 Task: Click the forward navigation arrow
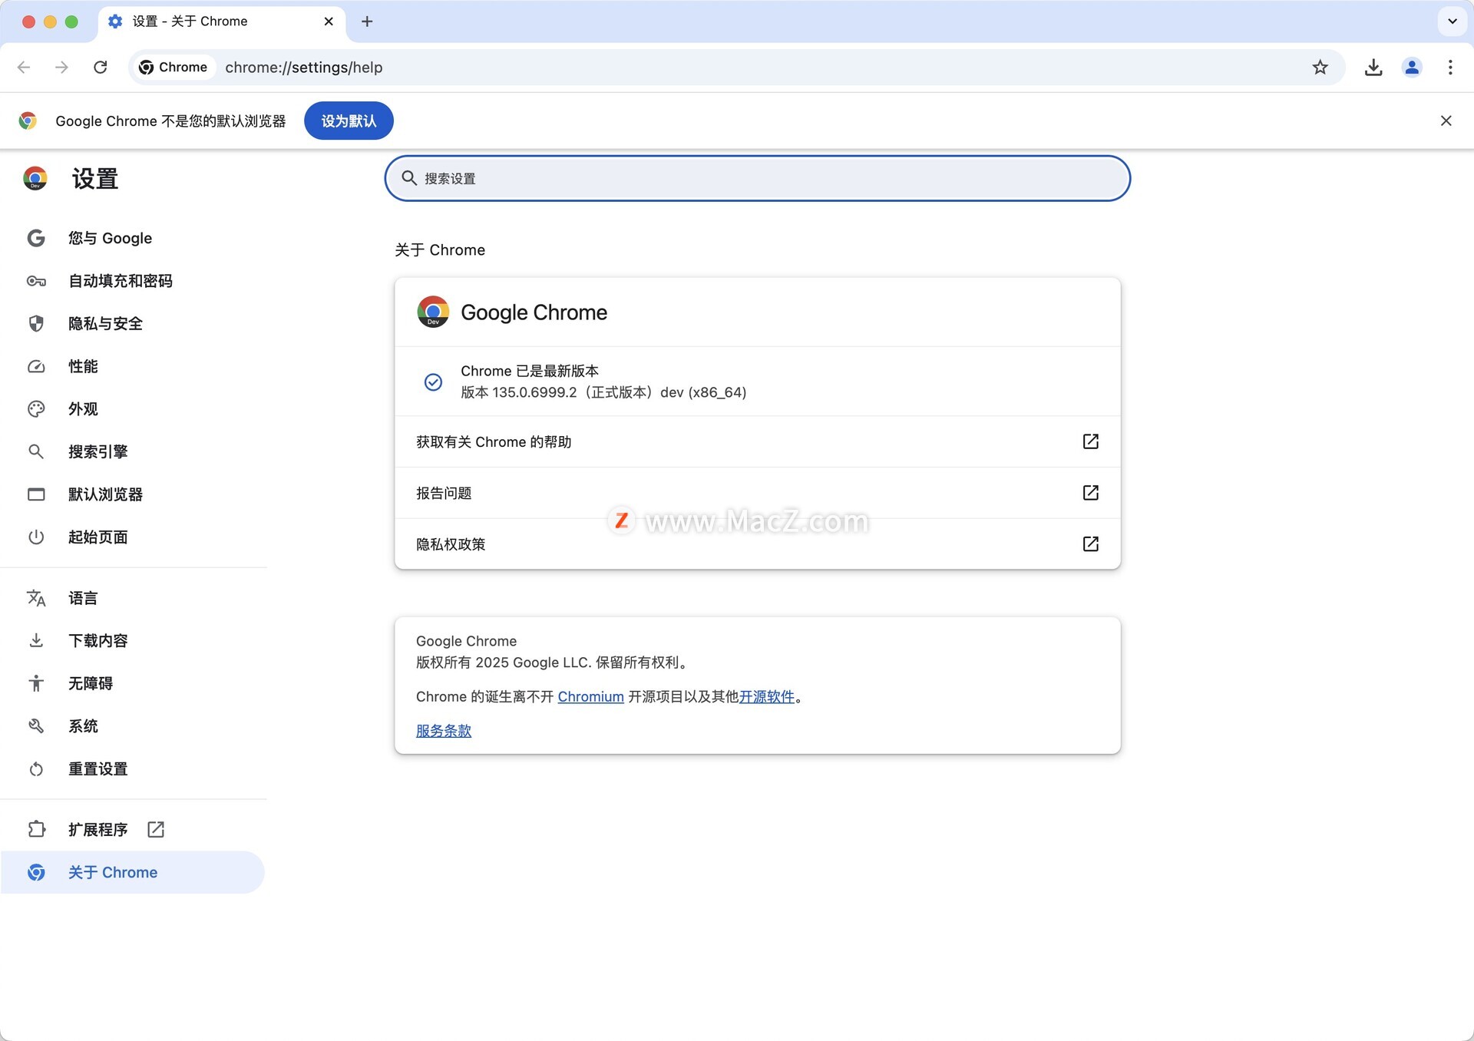click(x=61, y=68)
